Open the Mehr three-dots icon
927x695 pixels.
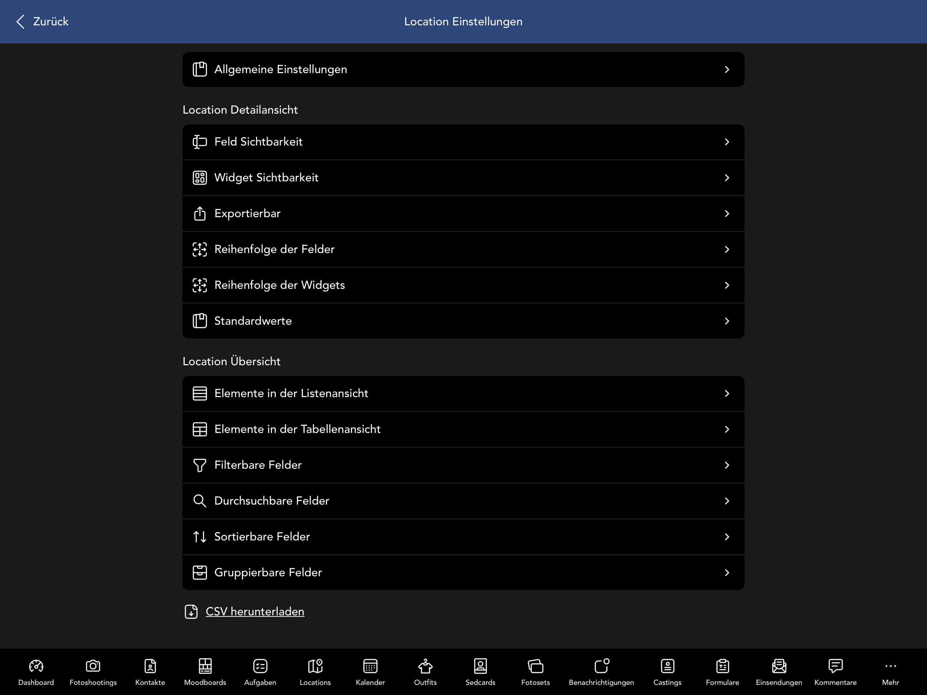(890, 666)
